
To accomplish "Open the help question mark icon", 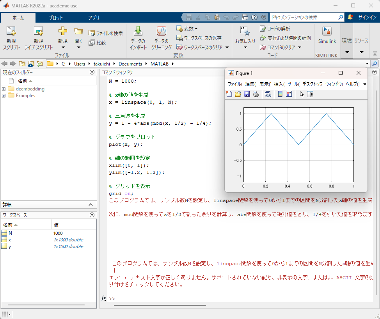I will coord(254,17).
